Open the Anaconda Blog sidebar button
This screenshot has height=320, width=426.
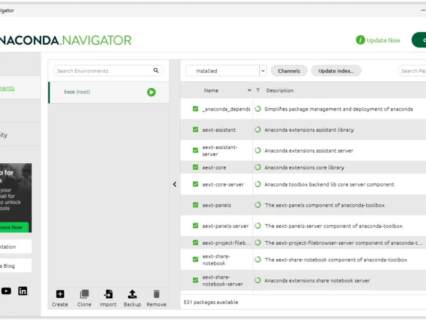(x=16, y=266)
